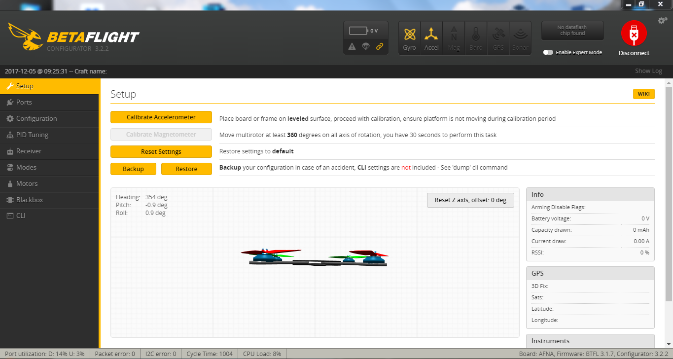Click the battery voltage indicator icon
This screenshot has height=359, width=673.
(x=358, y=31)
